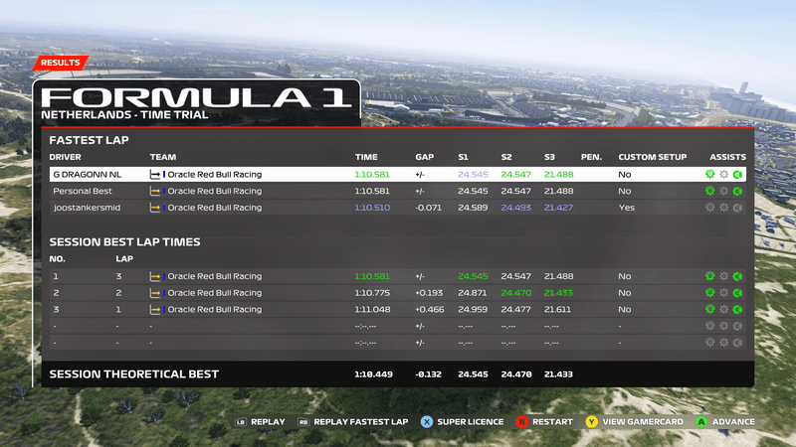Select the G DRAGONN NL driver name

coord(88,175)
